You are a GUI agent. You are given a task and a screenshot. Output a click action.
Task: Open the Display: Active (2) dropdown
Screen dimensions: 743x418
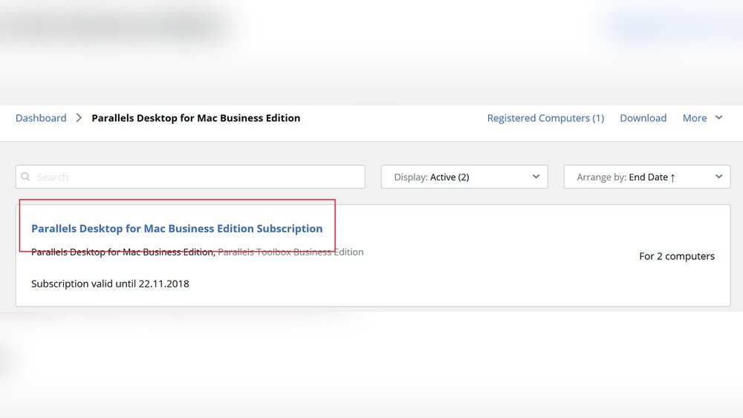pyautogui.click(x=464, y=177)
